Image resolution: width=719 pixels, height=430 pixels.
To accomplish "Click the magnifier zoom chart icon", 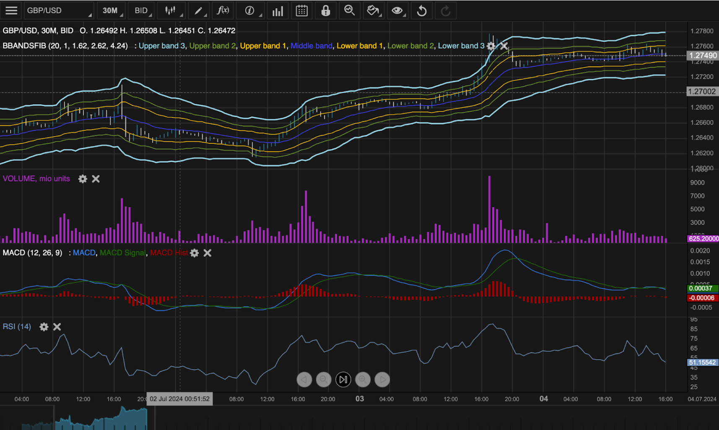I will (x=349, y=10).
